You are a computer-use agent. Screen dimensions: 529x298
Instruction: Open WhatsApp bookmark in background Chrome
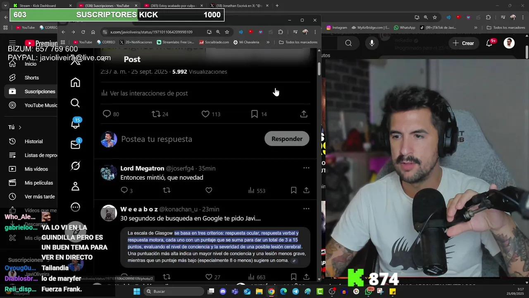click(x=404, y=28)
